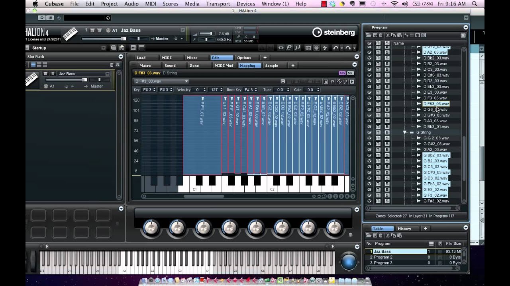
Task: Click the play arrow icon in mapping toolbar
Action: point(352,81)
